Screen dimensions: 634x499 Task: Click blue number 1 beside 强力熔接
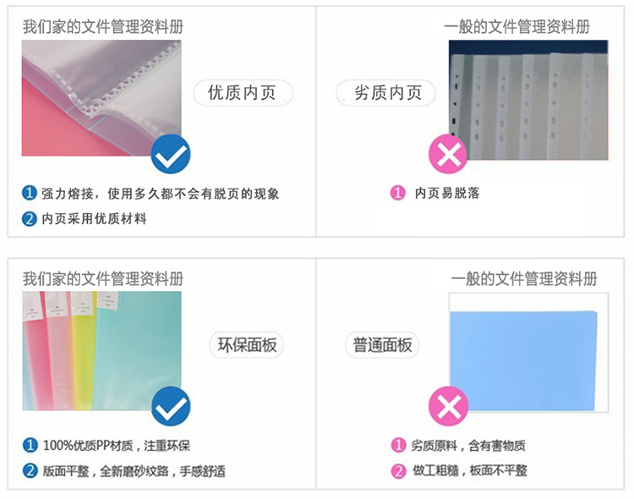coord(29,193)
